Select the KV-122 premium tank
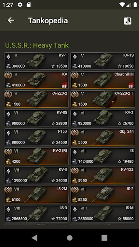 103,175
